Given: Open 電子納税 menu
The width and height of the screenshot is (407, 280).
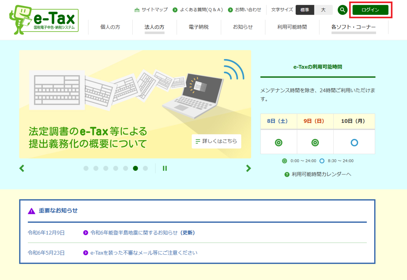Looking at the screenshot, I should coord(199,27).
